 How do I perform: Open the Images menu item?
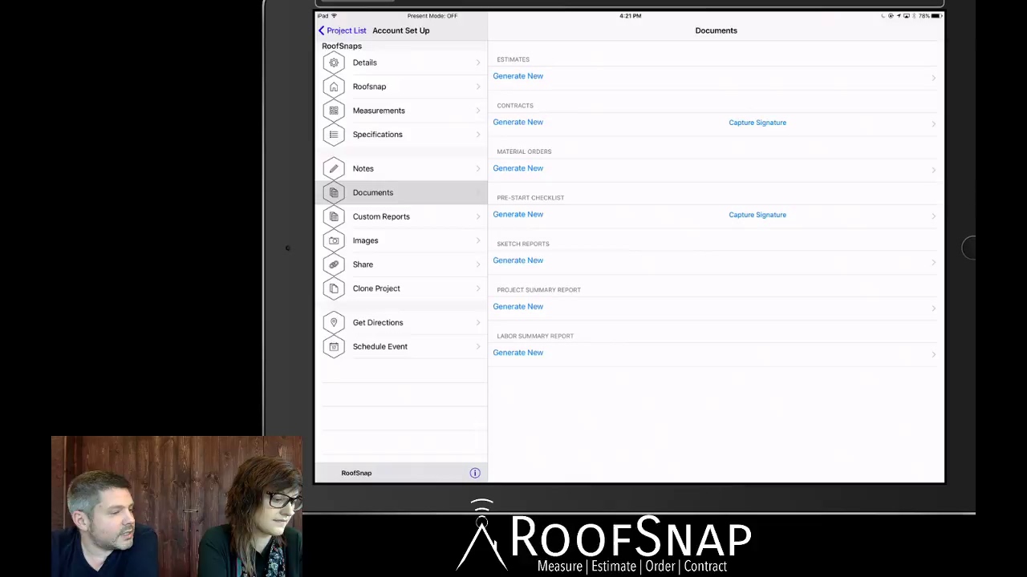click(x=401, y=240)
